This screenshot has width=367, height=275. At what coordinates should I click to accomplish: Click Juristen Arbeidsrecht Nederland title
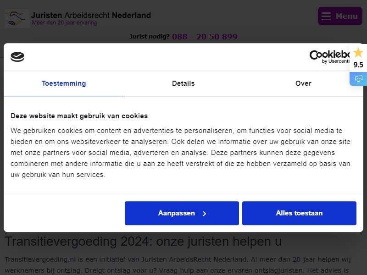[91, 15]
